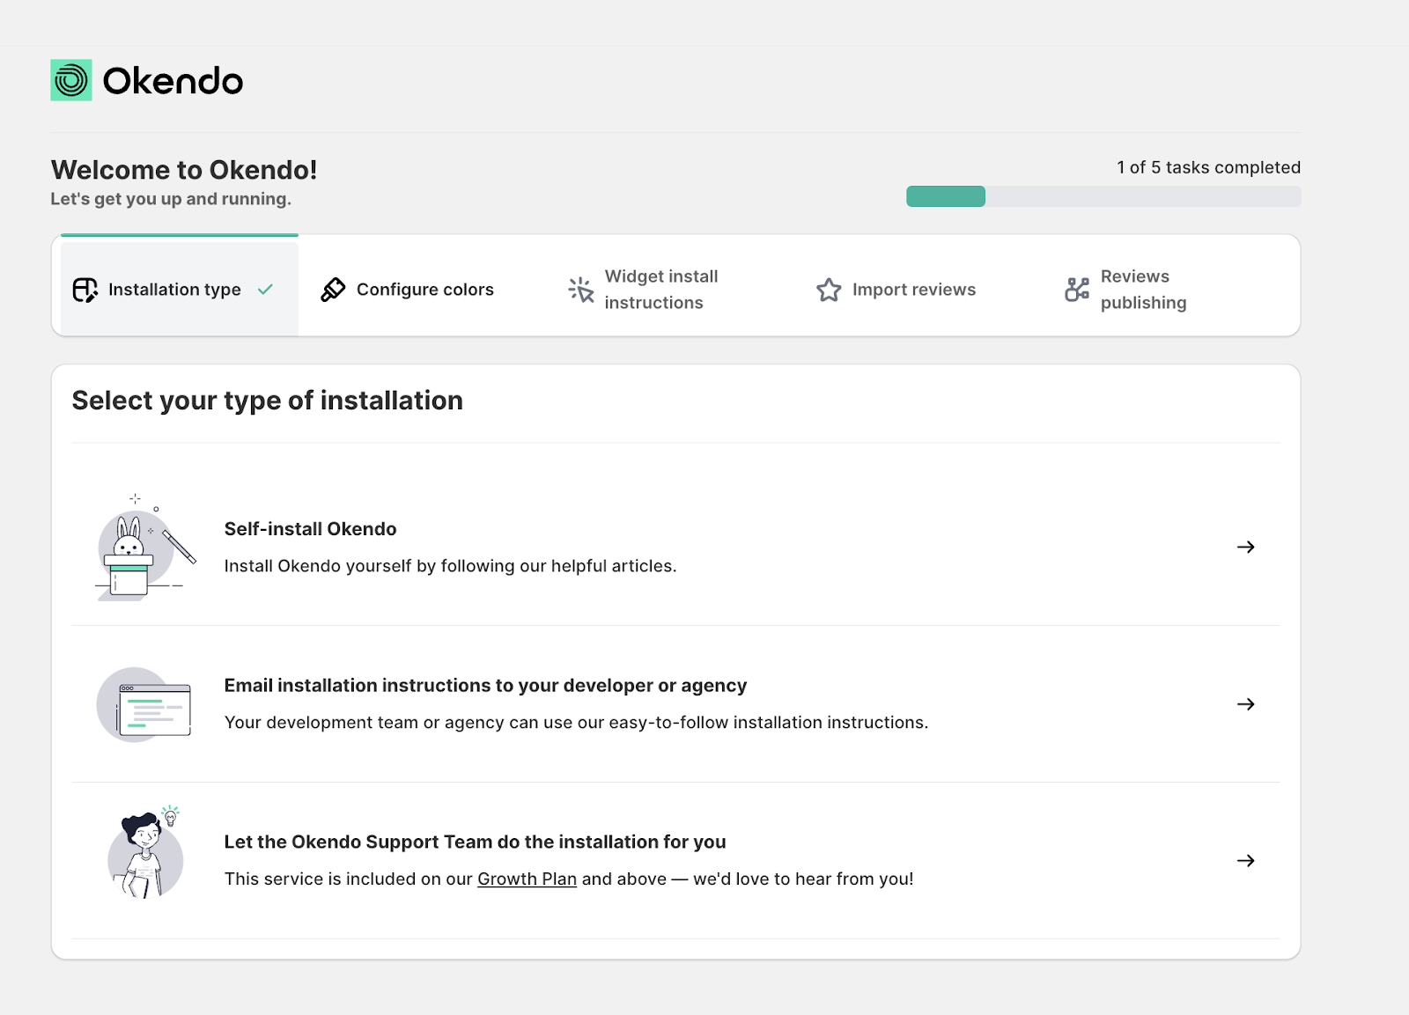Click the arrow for Support Team installation
Viewport: 1409px width, 1015px height.
(1245, 860)
